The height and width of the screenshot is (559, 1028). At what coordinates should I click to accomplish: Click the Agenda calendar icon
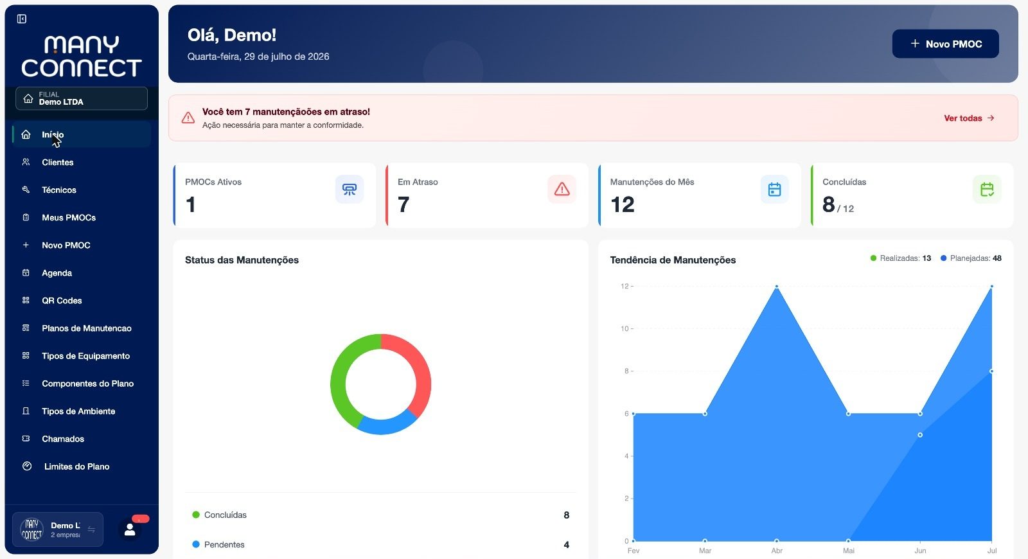26,272
